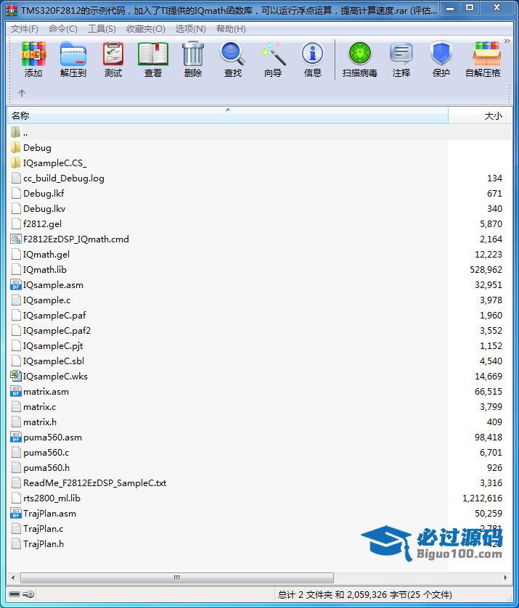Click the 添加 (Add) toolbar icon
Image resolution: width=519 pixels, height=608 pixels.
click(33, 54)
